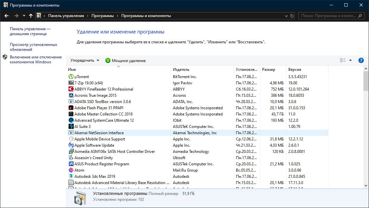Click the scrollbar up arrow
This screenshot has width=369, height=208.
(366, 69)
